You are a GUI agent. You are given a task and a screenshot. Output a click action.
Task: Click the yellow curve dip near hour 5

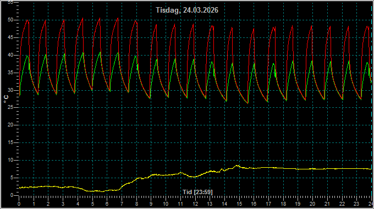102,191
